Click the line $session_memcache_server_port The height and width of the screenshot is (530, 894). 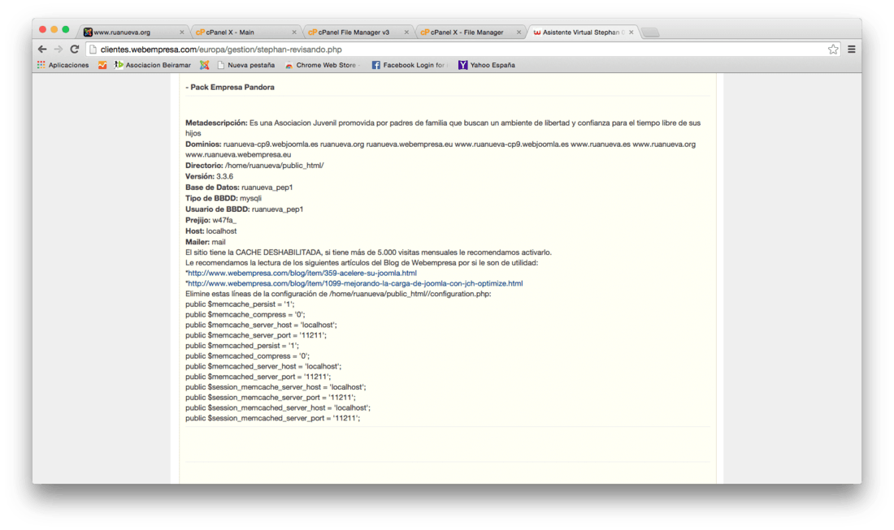point(271,398)
